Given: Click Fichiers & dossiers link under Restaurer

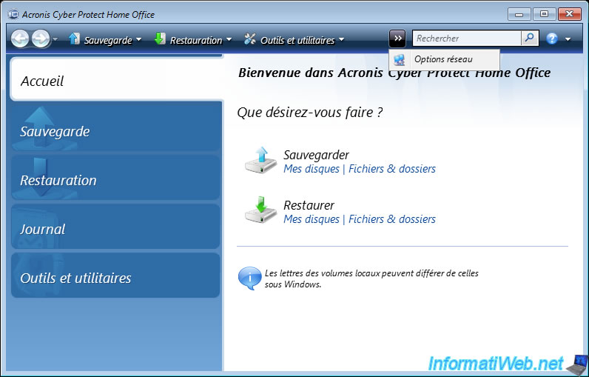Looking at the screenshot, I should pos(392,219).
